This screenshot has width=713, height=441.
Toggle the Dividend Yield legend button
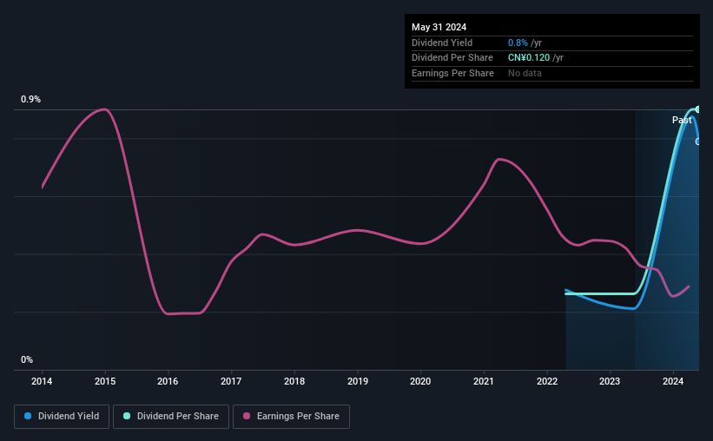pyautogui.click(x=62, y=417)
